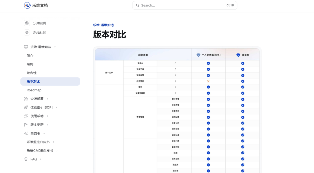The height and width of the screenshot is (173, 314).
Task: Click the lightbulb icon beside FAQ
Action: click(x=26, y=159)
